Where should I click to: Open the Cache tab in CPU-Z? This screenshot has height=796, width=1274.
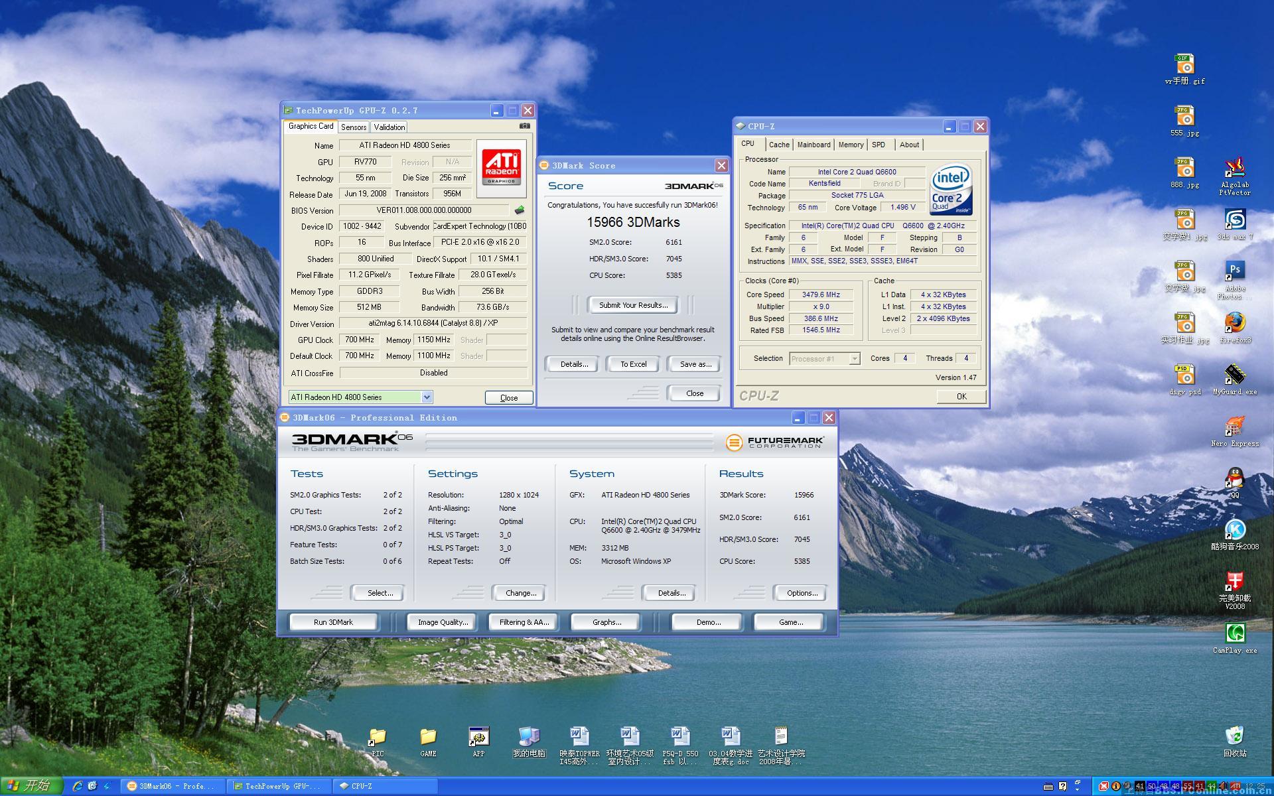tap(779, 145)
